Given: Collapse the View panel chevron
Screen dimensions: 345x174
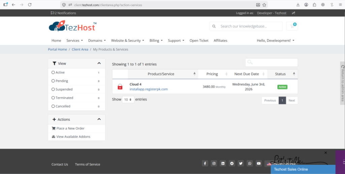Looking at the screenshot, I should click(x=99, y=63).
